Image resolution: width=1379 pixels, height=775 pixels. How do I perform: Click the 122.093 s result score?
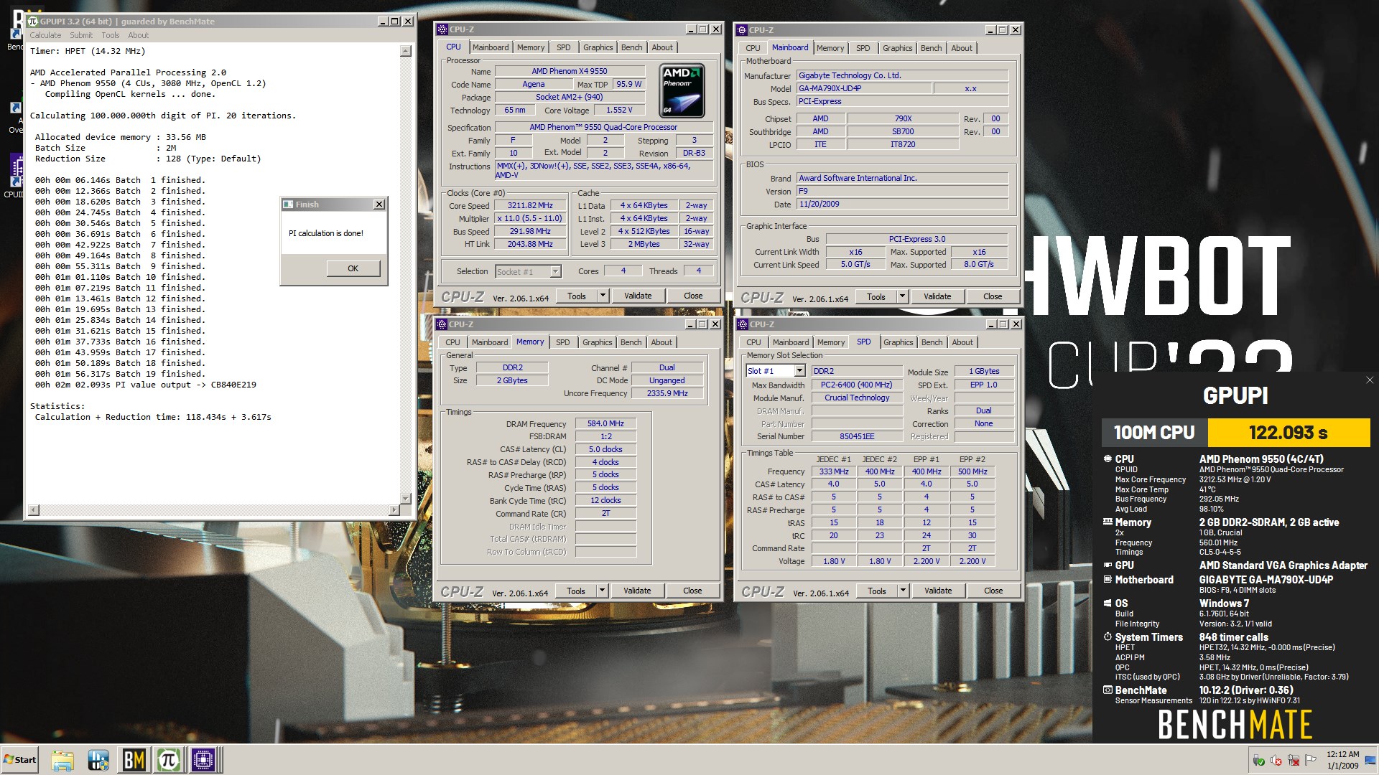(x=1289, y=433)
